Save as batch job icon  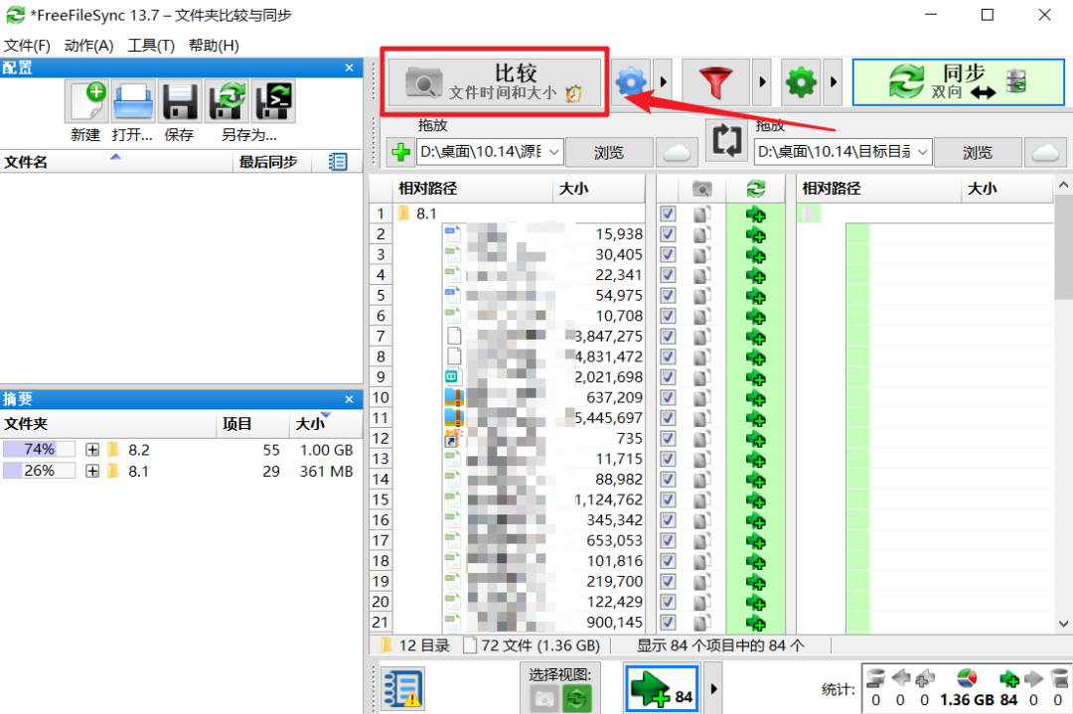tap(273, 101)
